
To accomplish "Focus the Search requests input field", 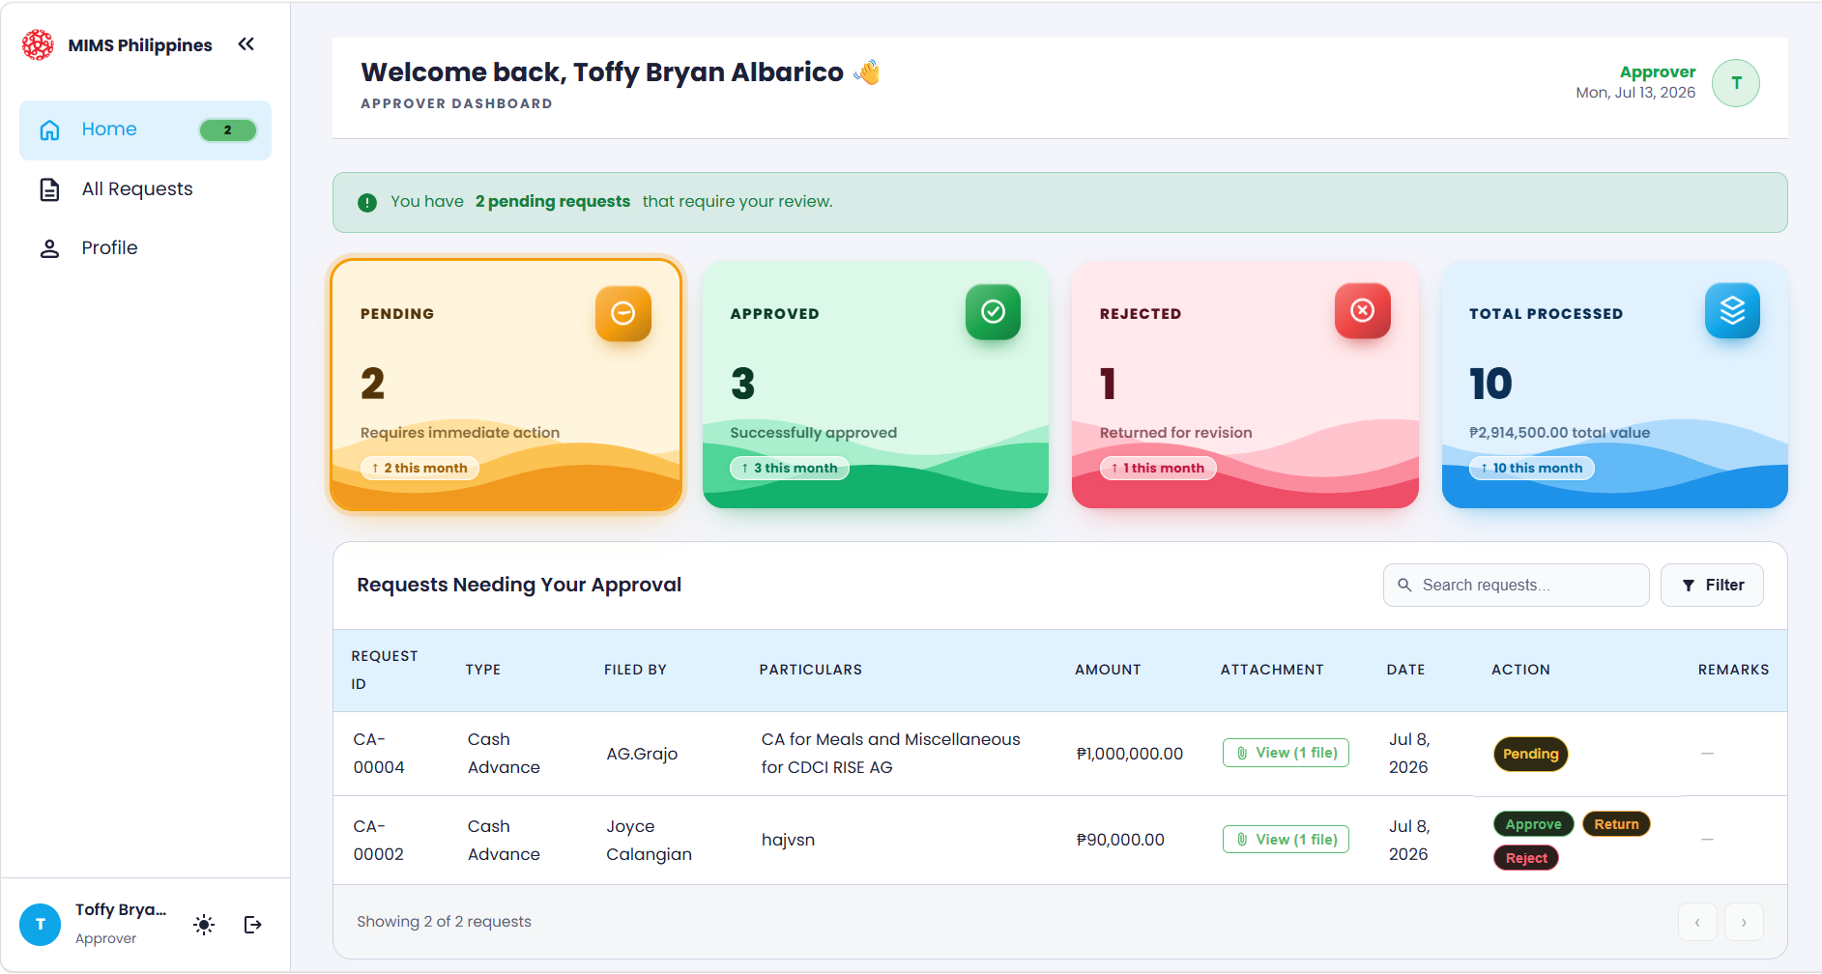I will pos(1516,586).
